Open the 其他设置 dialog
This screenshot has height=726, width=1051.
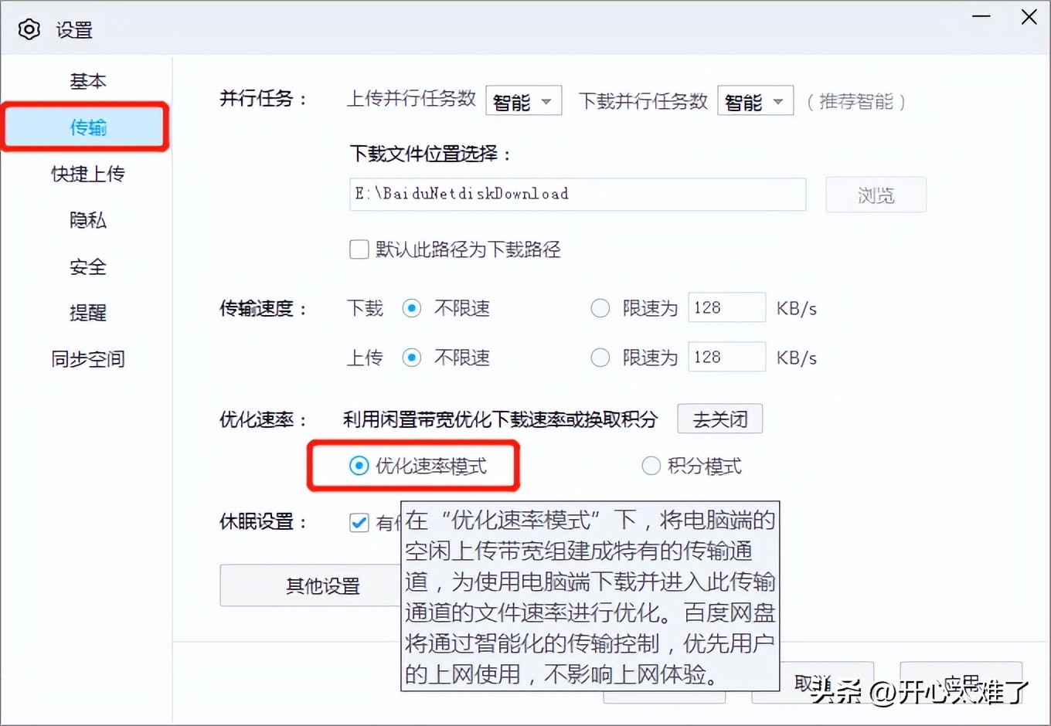pyautogui.click(x=322, y=585)
